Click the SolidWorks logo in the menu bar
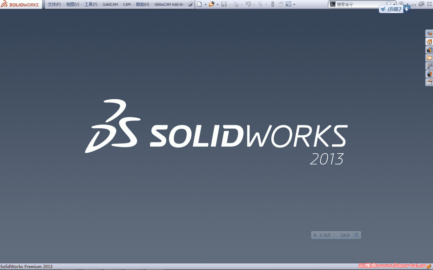 pyautogui.click(x=20, y=4)
